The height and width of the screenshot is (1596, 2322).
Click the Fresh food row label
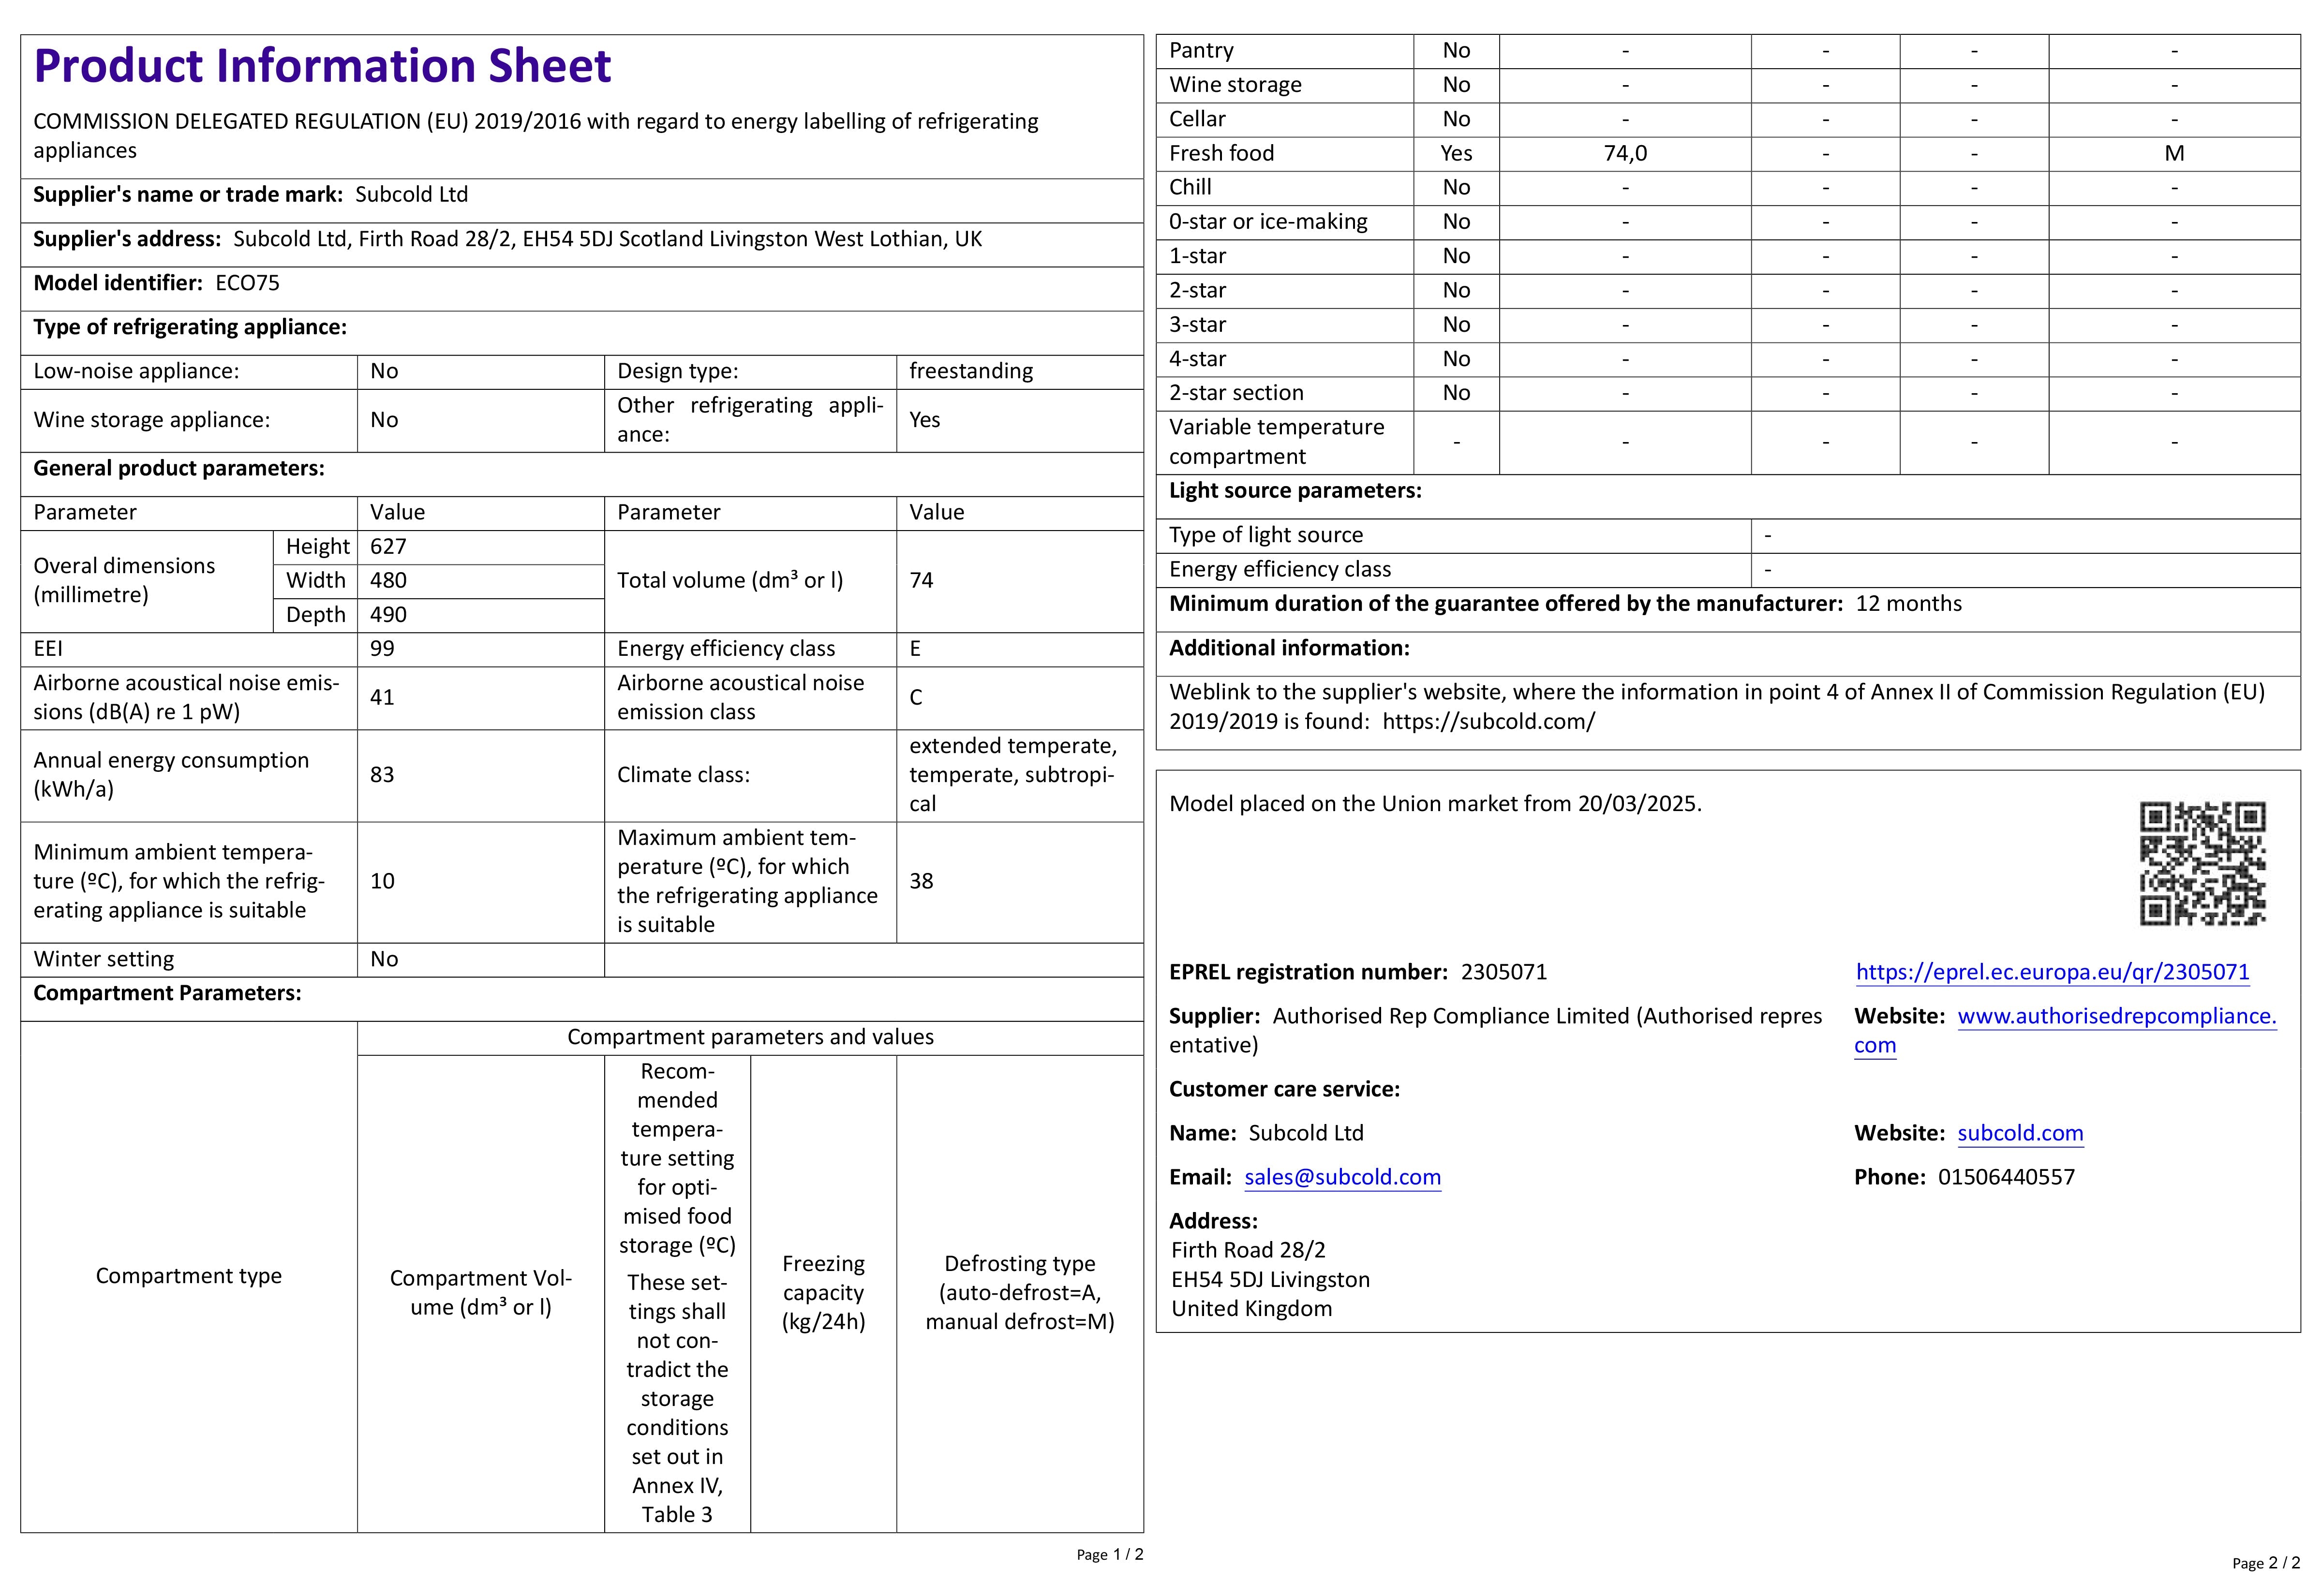[1221, 153]
